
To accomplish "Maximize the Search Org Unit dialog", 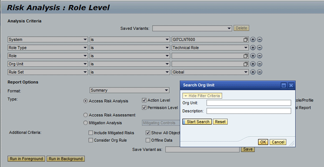I will click(x=284, y=85).
